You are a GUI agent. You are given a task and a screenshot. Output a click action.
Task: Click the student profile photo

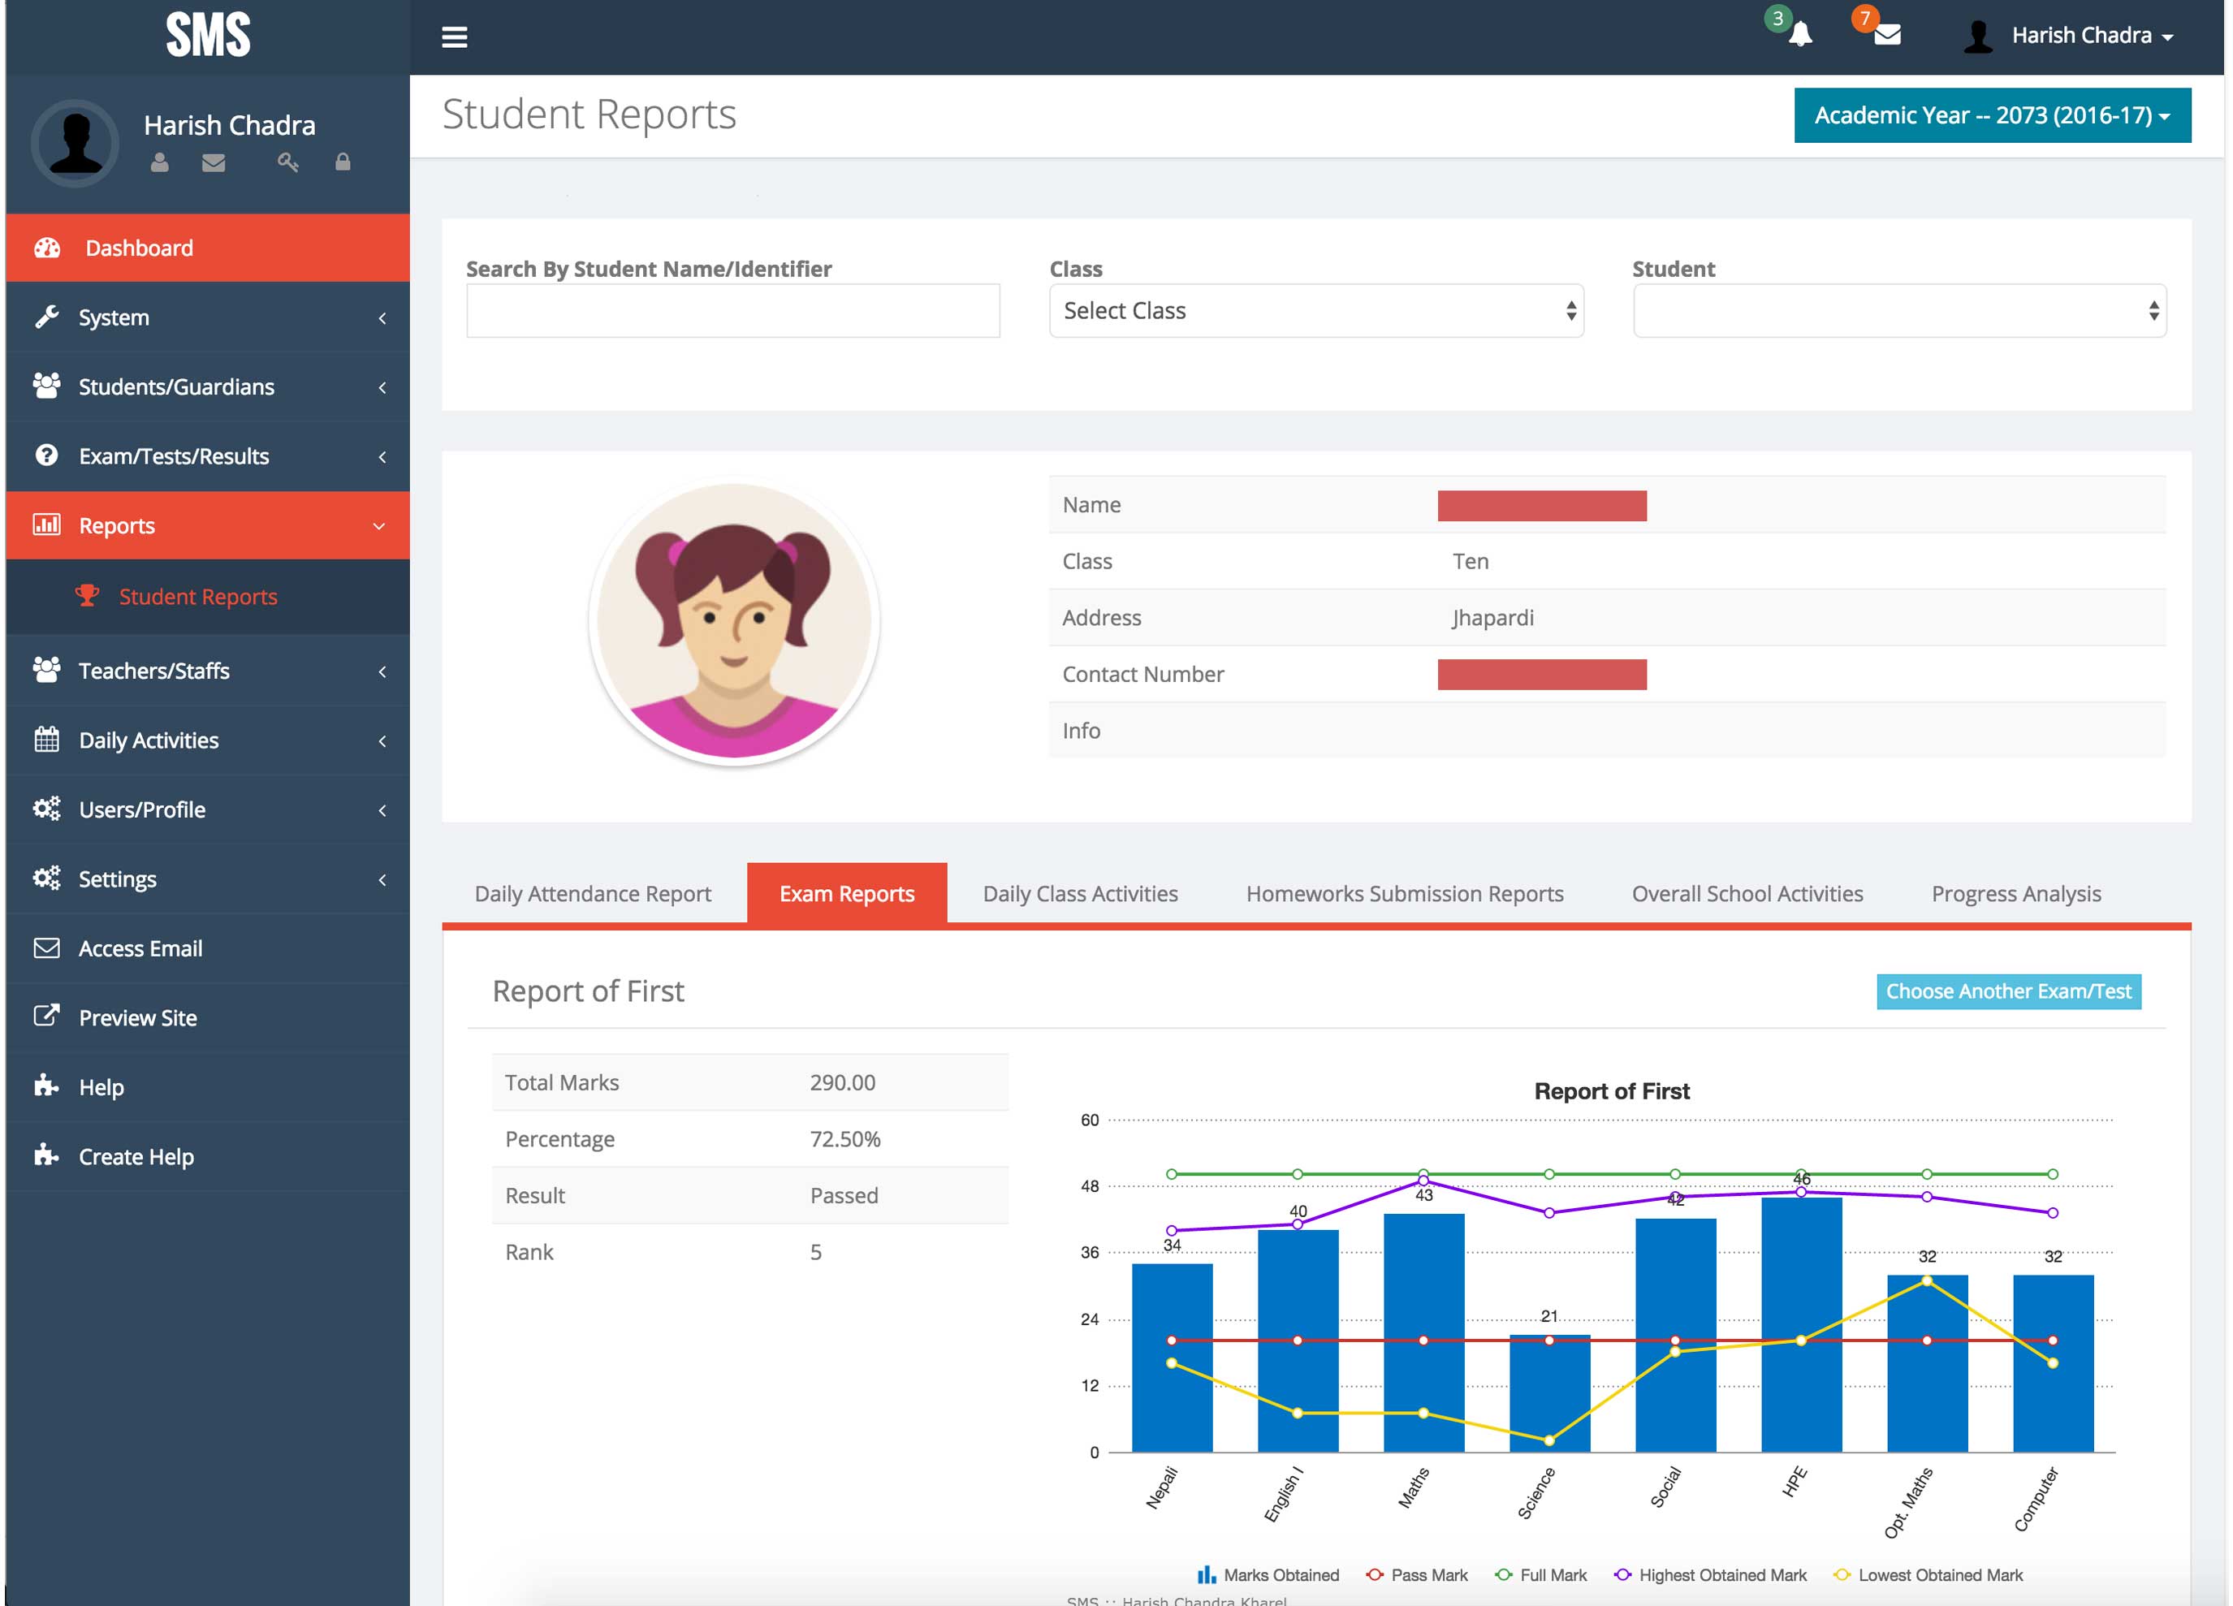(733, 622)
